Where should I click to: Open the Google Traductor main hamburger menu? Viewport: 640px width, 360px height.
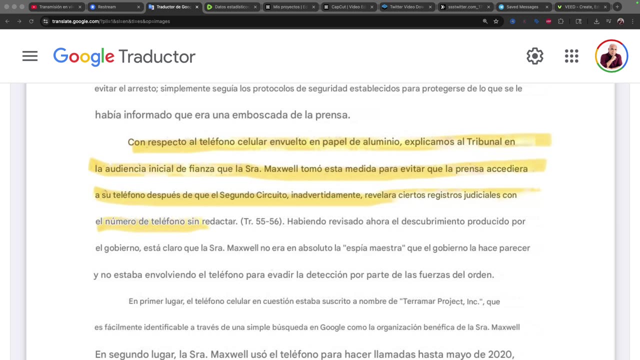pyautogui.click(x=30, y=56)
